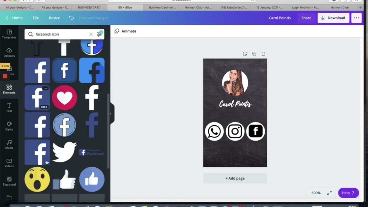This screenshot has width=368, height=207.
Task: Open the Bkground sidebar panel
Action: point(9,181)
